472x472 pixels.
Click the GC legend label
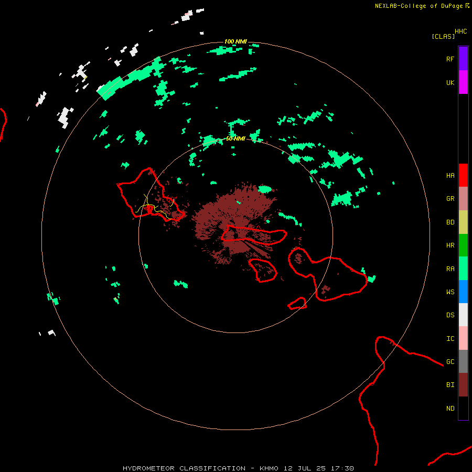(450, 361)
